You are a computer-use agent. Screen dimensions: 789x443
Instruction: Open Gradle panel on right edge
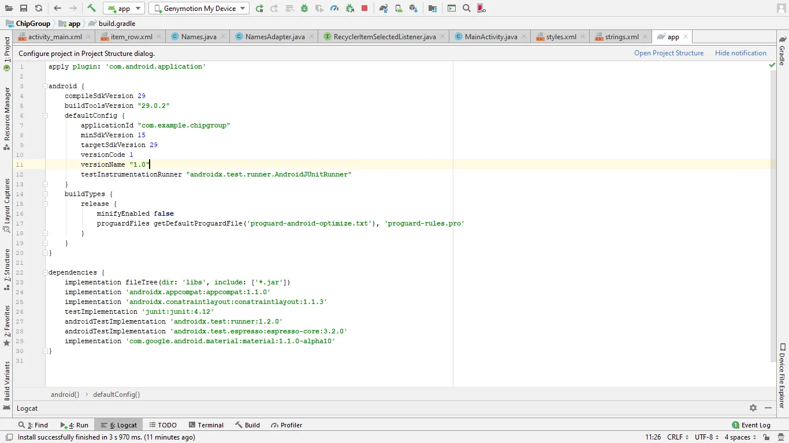point(782,52)
